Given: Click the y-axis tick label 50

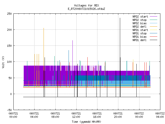Looking at the screenshot, I should pyautogui.click(x=10, y=78).
